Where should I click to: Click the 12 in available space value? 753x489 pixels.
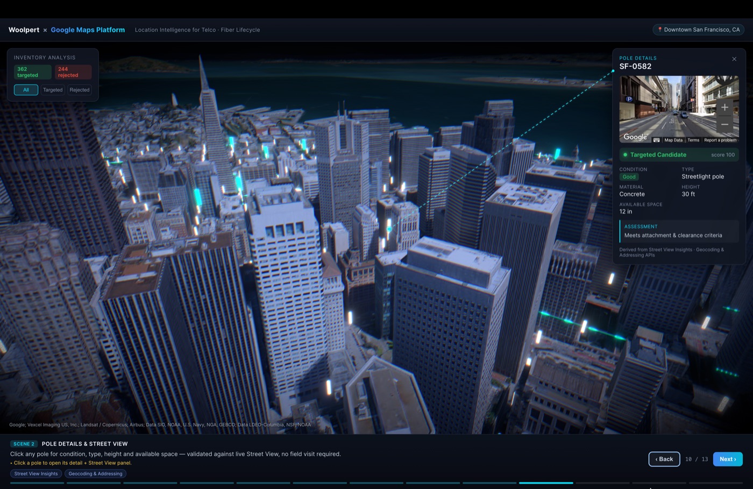click(626, 211)
